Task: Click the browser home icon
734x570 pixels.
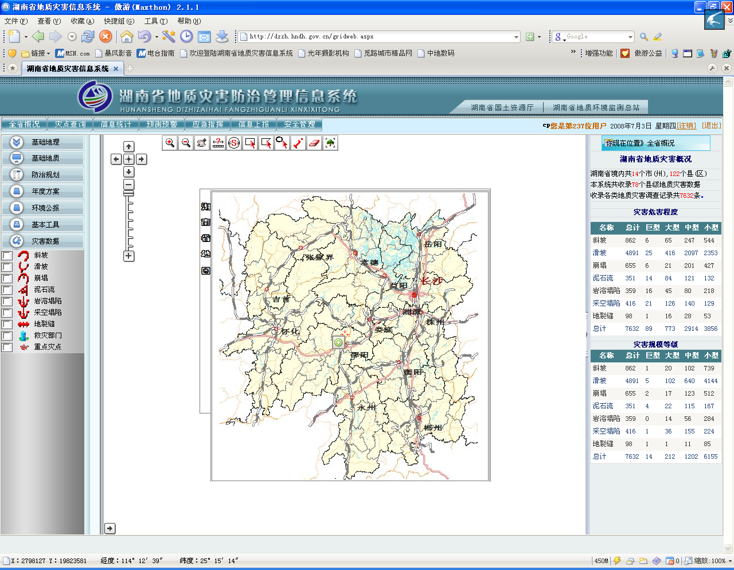Action: [127, 37]
